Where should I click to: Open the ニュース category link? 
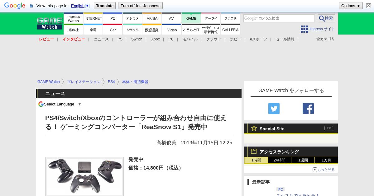tap(101, 39)
